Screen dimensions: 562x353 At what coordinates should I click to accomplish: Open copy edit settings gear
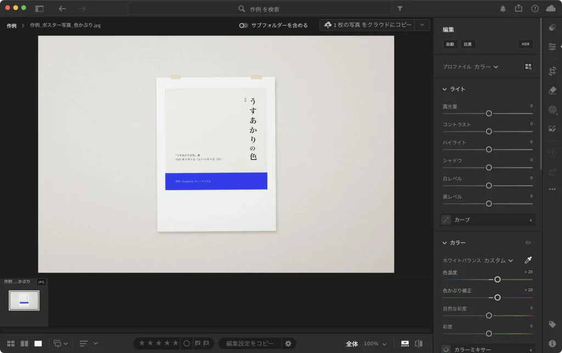pyautogui.click(x=288, y=343)
